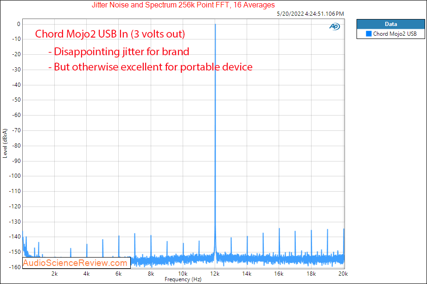The image size is (427, 284).
Task: Select the timestamp "5/20/2022 4:24:51.106 PM"
Action: [310, 13]
